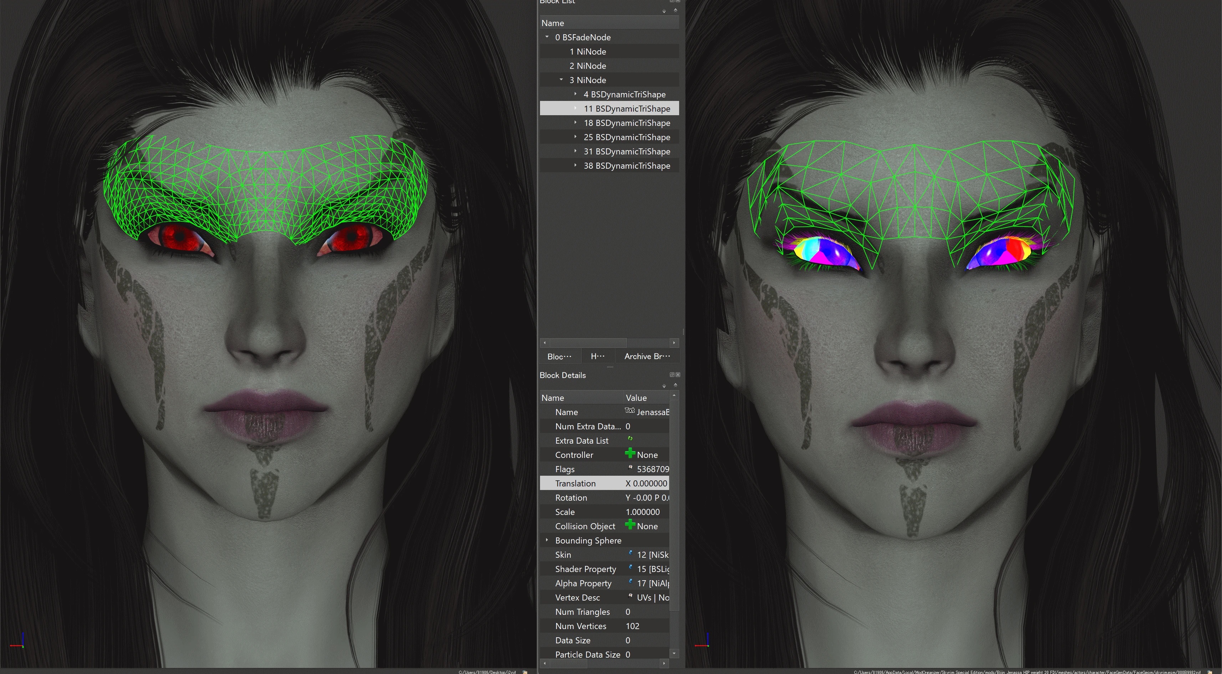
Task: Click the flag icon in Vertex Desc row
Action: [x=631, y=596]
